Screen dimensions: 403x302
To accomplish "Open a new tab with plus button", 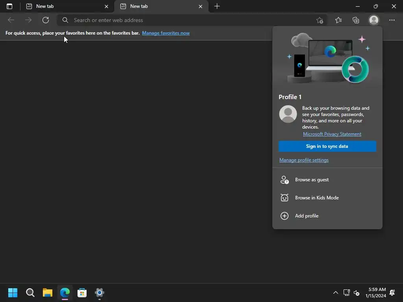I will coord(217,6).
